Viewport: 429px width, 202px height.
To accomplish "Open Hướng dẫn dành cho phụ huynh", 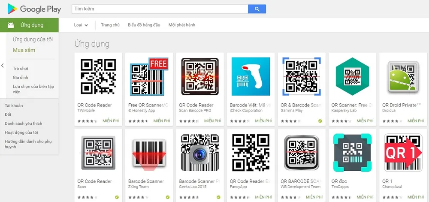I will click(28, 144).
